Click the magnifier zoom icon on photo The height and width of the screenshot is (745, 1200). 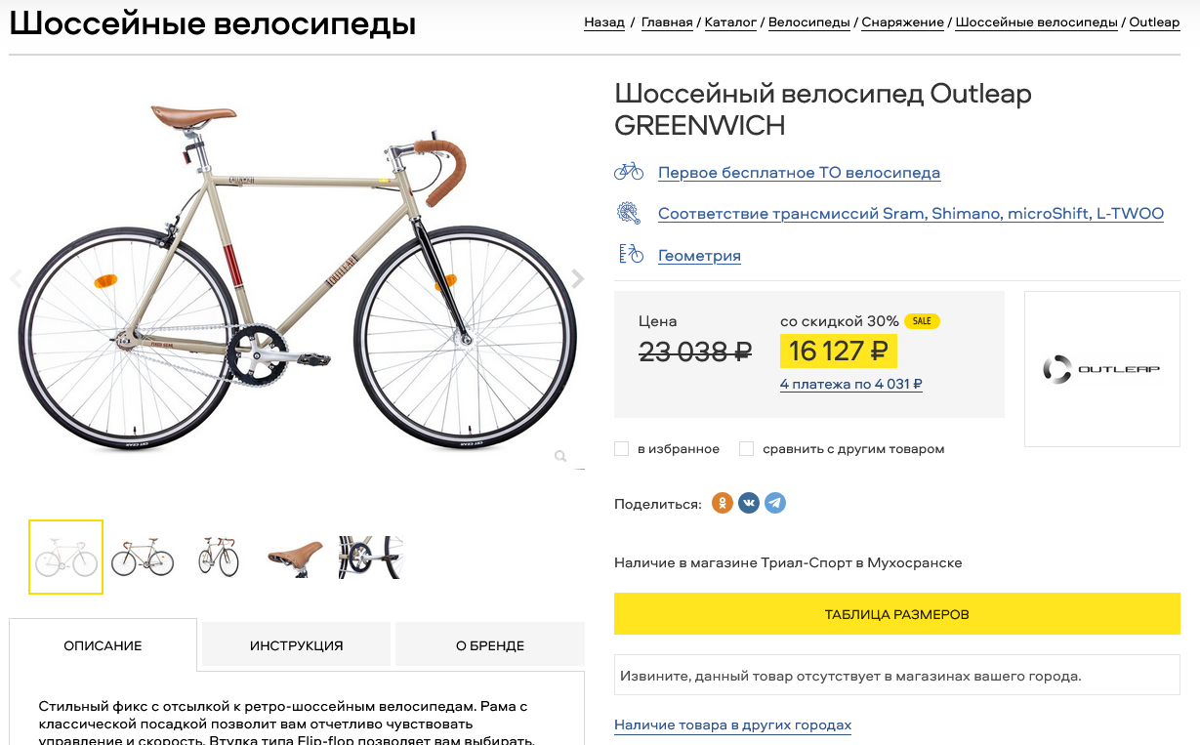560,456
